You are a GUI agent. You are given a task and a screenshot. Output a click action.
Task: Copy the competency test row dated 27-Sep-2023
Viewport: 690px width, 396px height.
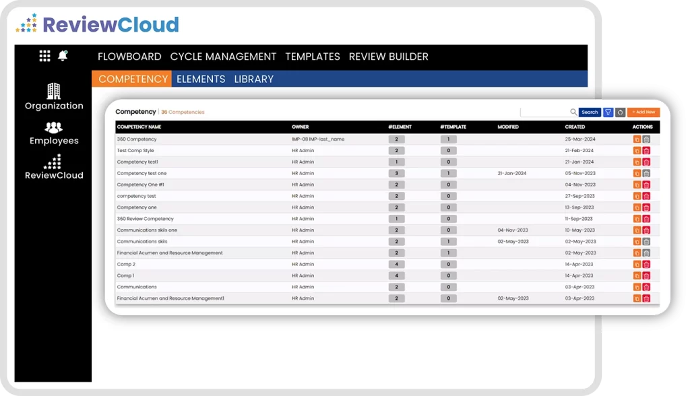point(636,196)
